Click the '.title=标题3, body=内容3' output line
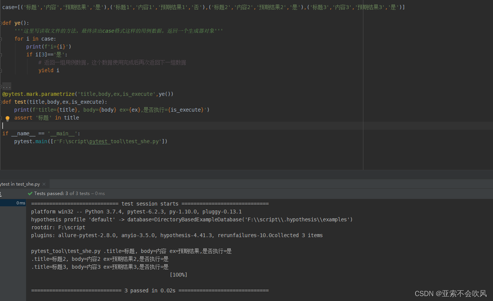The height and width of the screenshot is (301, 493). click(100, 267)
